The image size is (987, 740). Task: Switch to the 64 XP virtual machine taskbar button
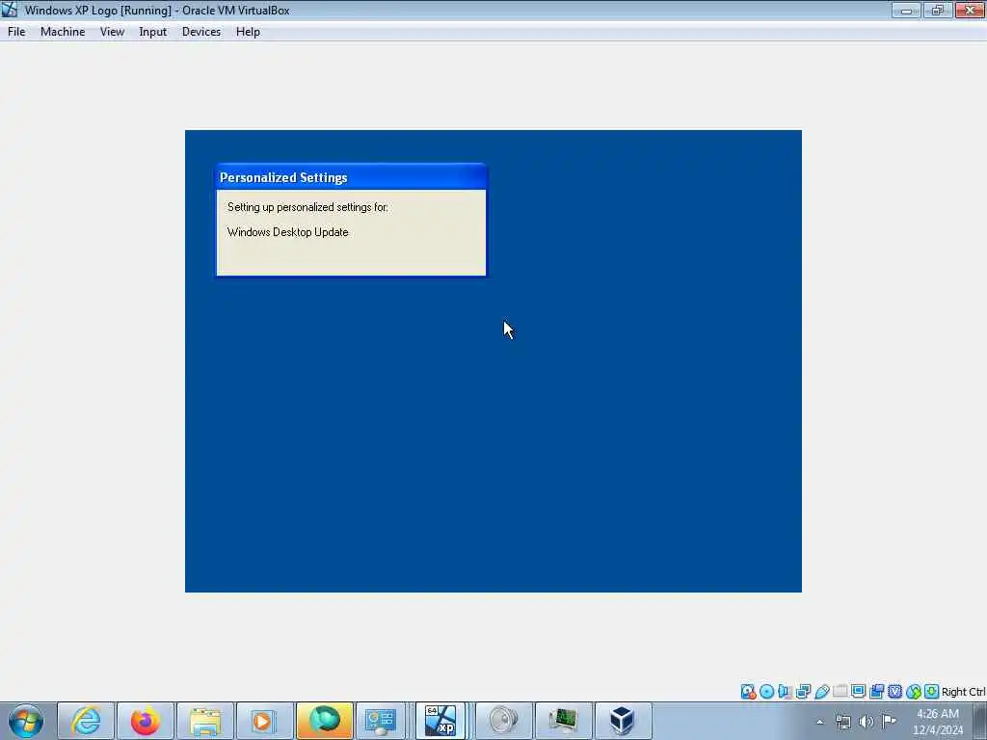pyautogui.click(x=440, y=721)
